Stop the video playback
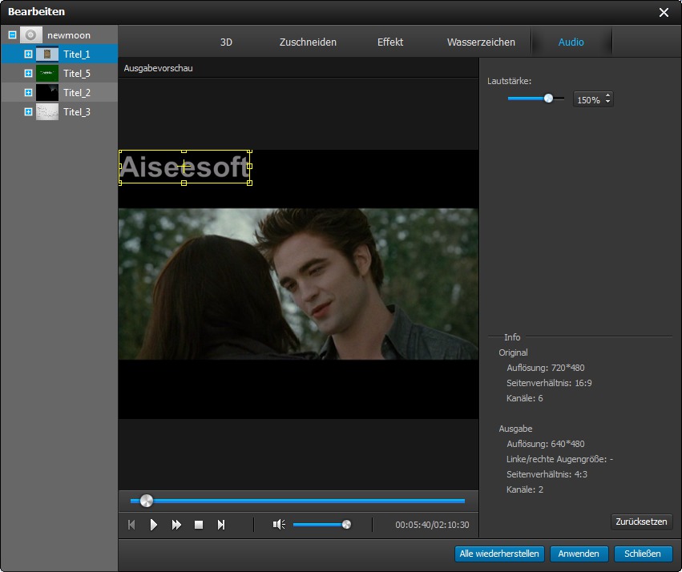This screenshot has height=572, width=682. (x=199, y=525)
